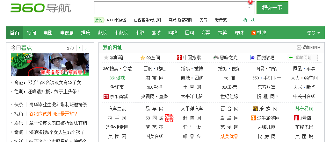Click the 常搜 tag label
The width and height of the screenshot is (326, 142).
99,20
